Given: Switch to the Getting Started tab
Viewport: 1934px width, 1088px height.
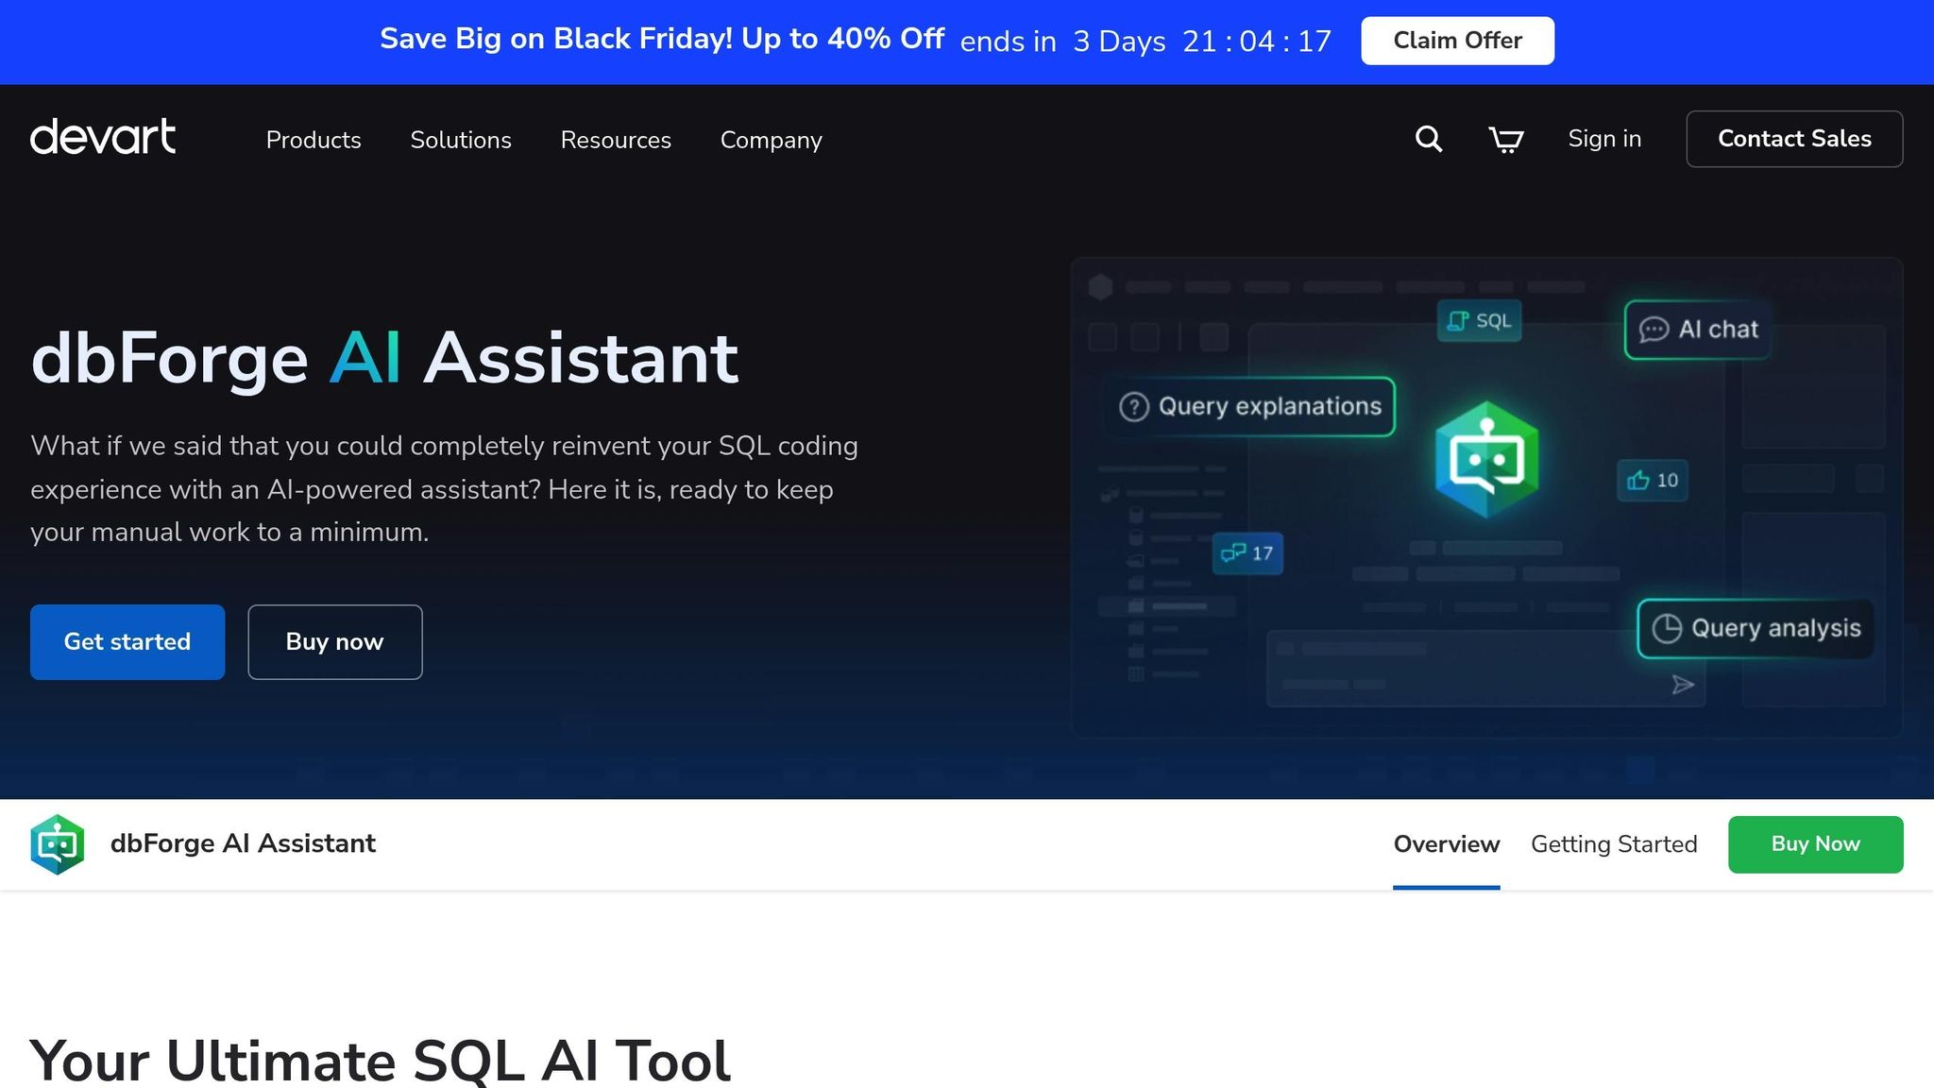Looking at the screenshot, I should [x=1614, y=843].
